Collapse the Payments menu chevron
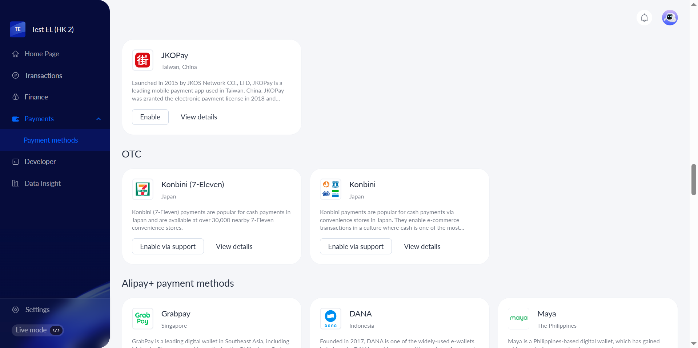The width and height of the screenshot is (698, 348). (99, 119)
